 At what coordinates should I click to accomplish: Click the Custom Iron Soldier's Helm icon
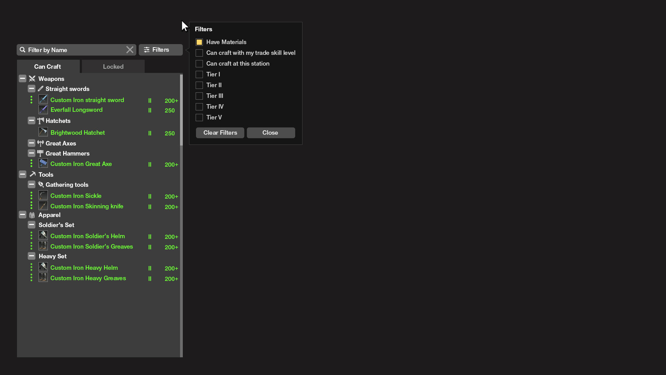tap(43, 236)
